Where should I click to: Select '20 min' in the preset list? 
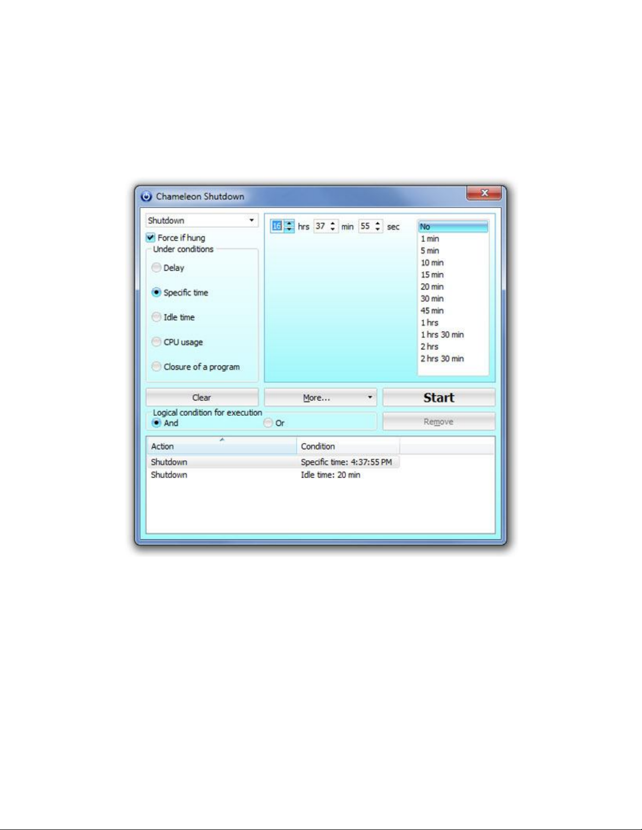(453, 287)
